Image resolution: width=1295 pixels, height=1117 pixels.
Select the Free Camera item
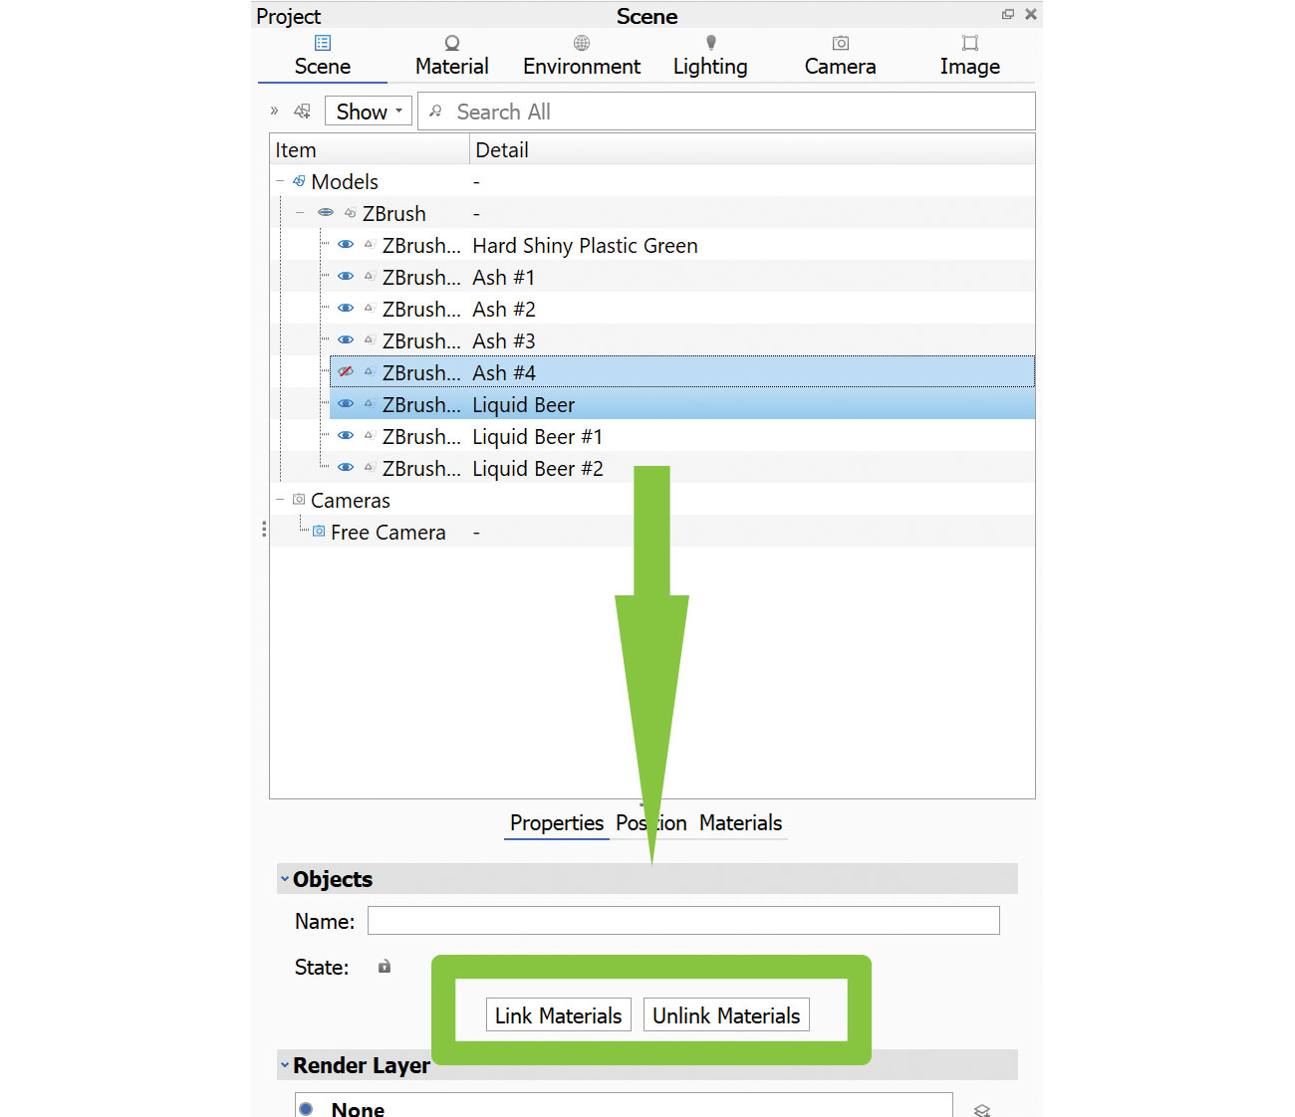click(388, 533)
